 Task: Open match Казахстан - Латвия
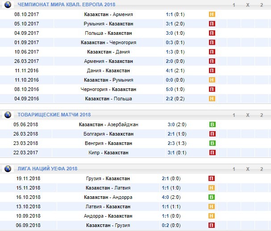pos(108,188)
